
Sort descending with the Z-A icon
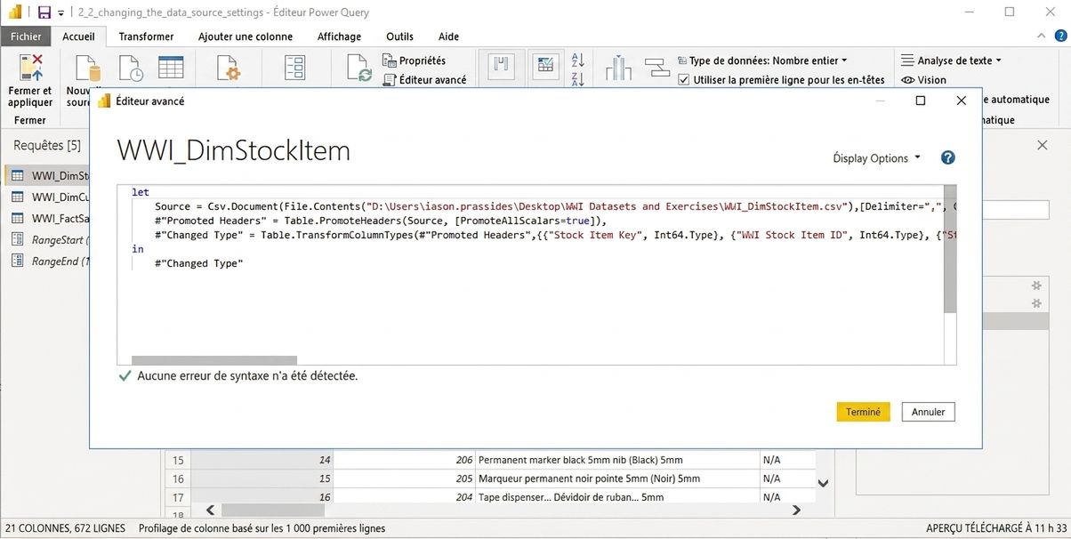point(577,78)
